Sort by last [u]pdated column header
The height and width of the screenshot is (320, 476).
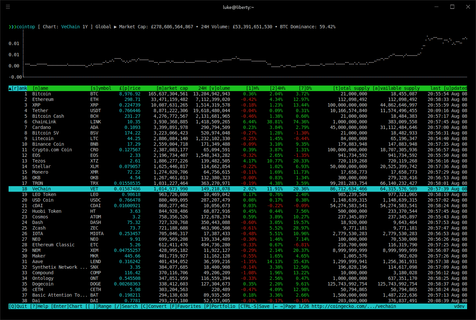(449, 88)
